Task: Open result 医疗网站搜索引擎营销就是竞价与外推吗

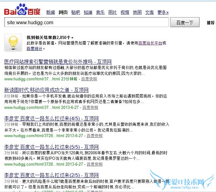Action: click(x=58, y=62)
